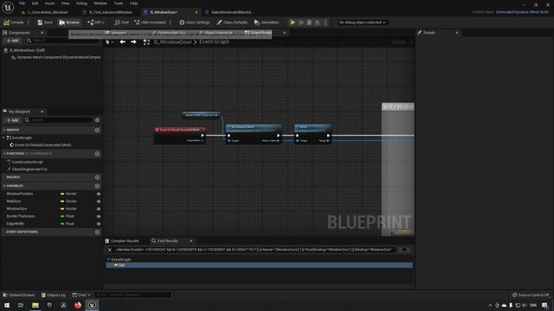
Task: Click the Find toolbar button
Action: point(121,22)
